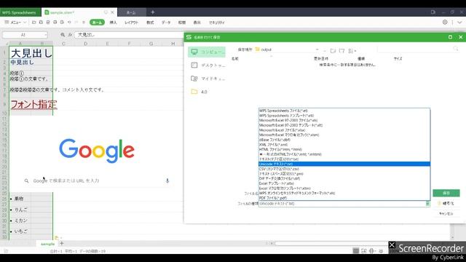Choose テキスト(スペース区切り)(*.prn) format

(x=344, y=174)
